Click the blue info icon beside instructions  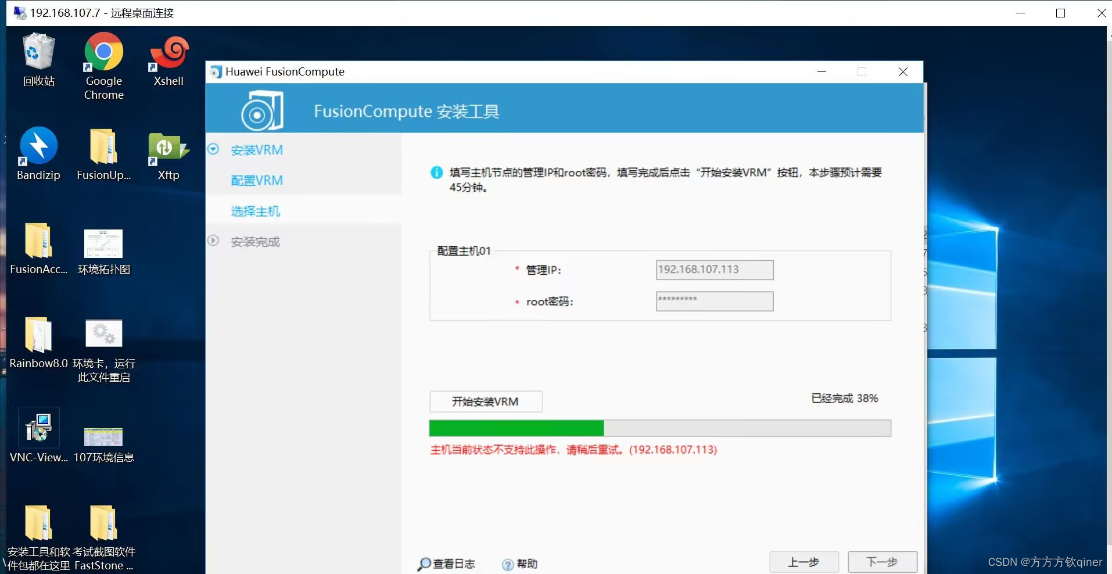pyautogui.click(x=436, y=173)
